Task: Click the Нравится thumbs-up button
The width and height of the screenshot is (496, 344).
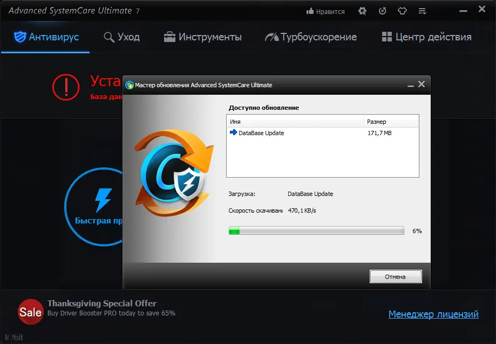Action: [x=325, y=11]
